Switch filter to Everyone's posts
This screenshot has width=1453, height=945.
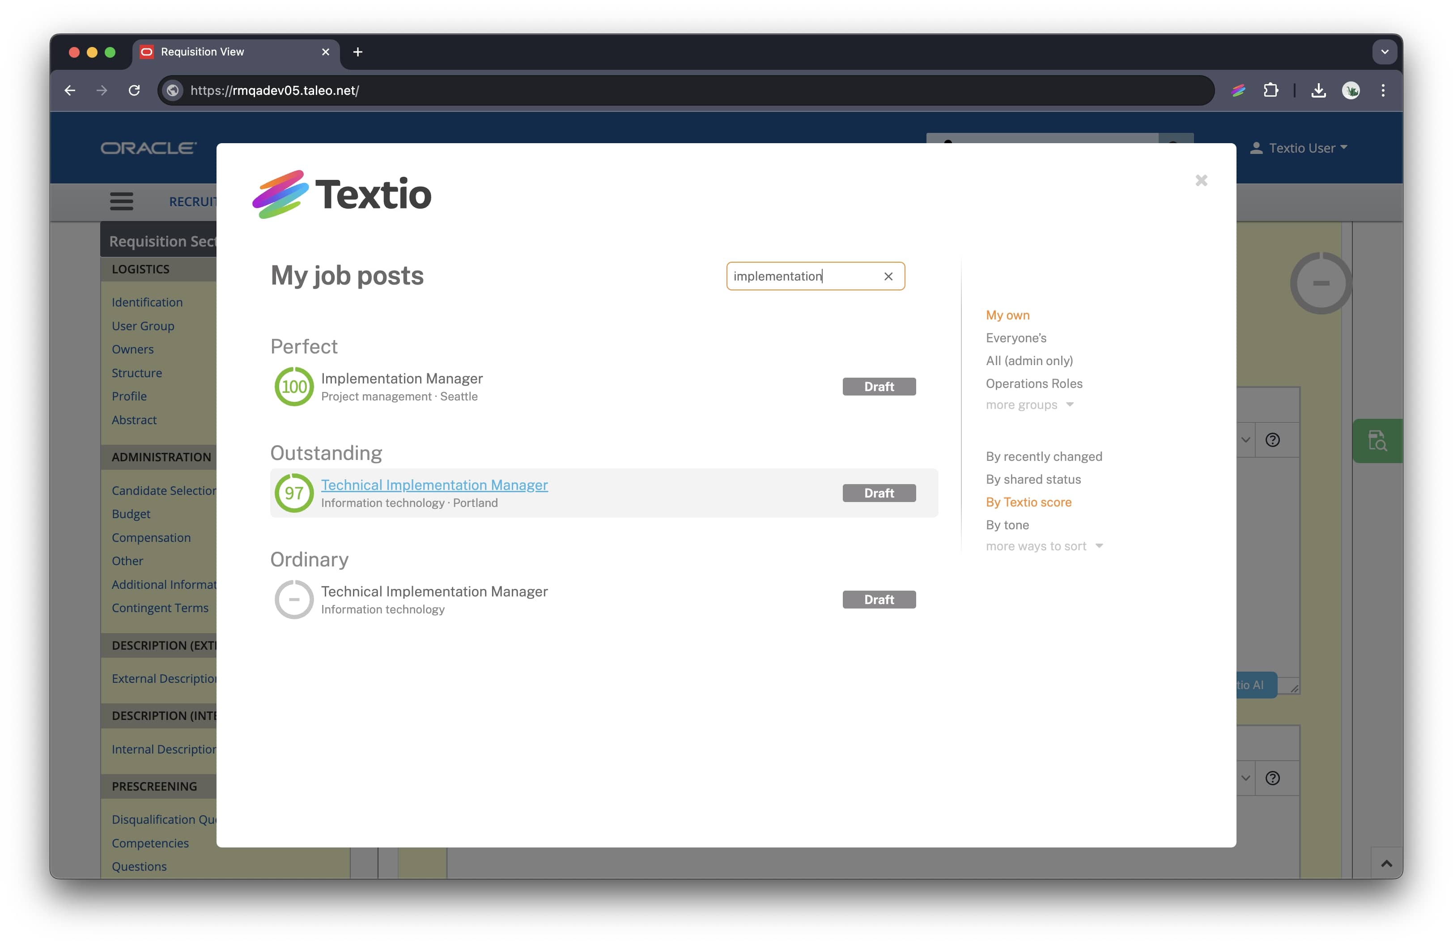[1016, 337]
